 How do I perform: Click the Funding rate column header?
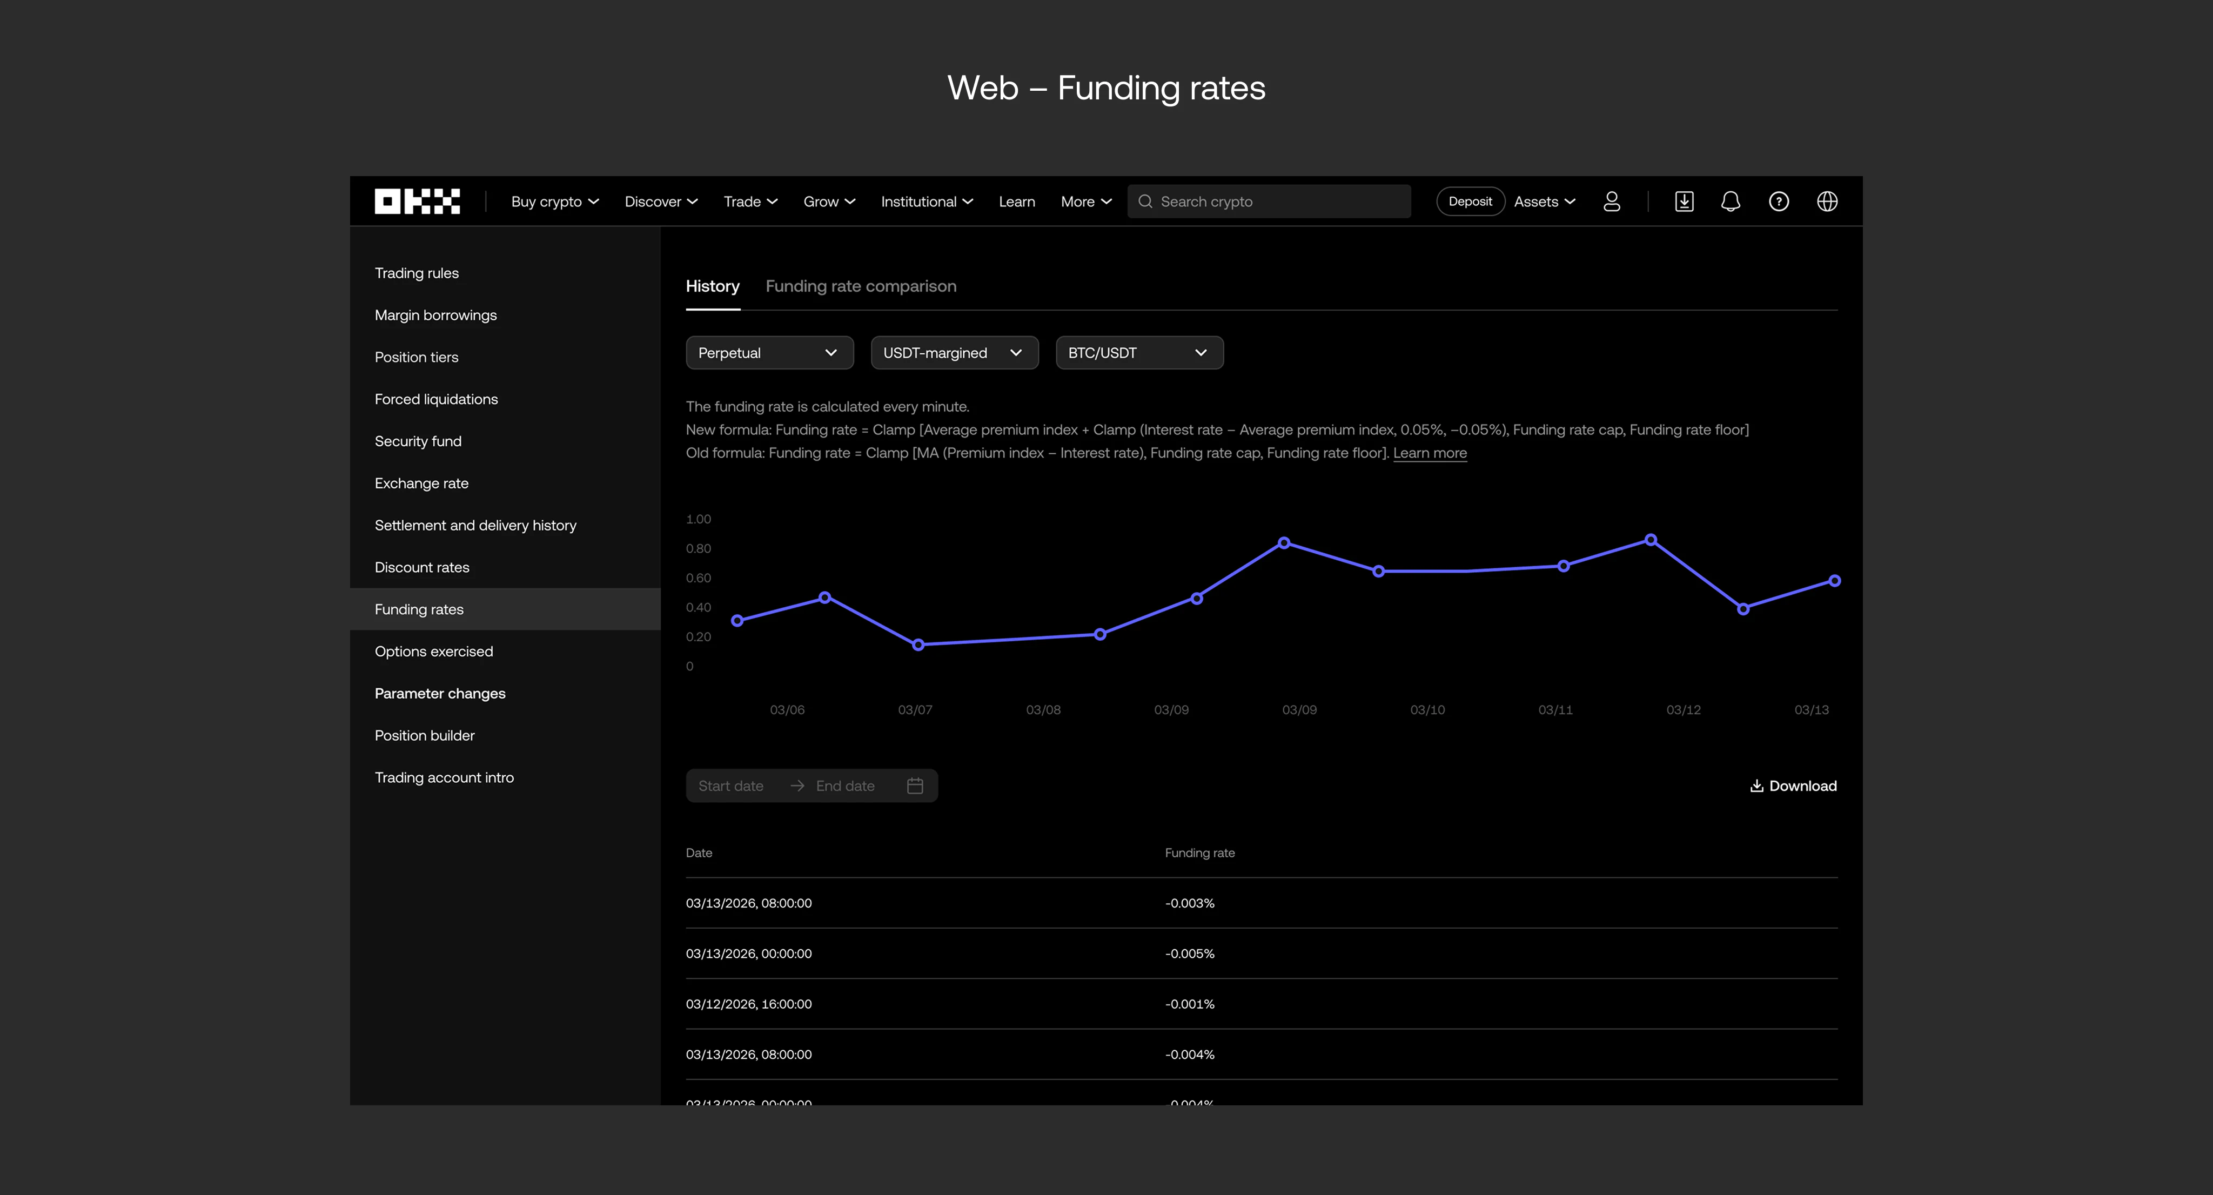click(x=1199, y=852)
